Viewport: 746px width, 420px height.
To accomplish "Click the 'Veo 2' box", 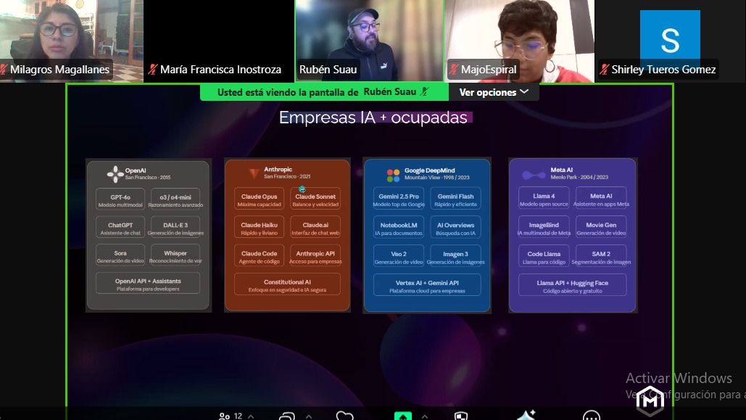I will pos(399,257).
